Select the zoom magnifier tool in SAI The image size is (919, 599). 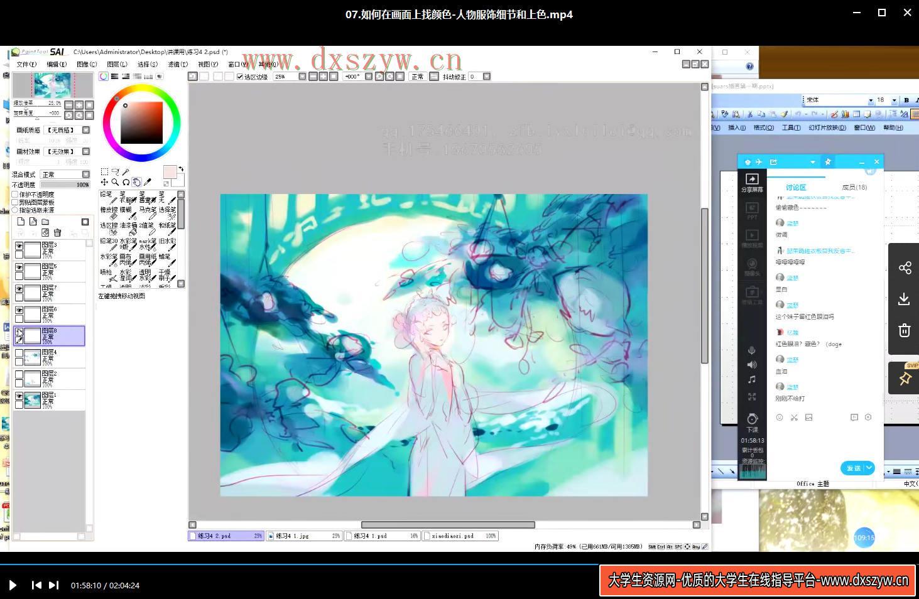click(115, 182)
